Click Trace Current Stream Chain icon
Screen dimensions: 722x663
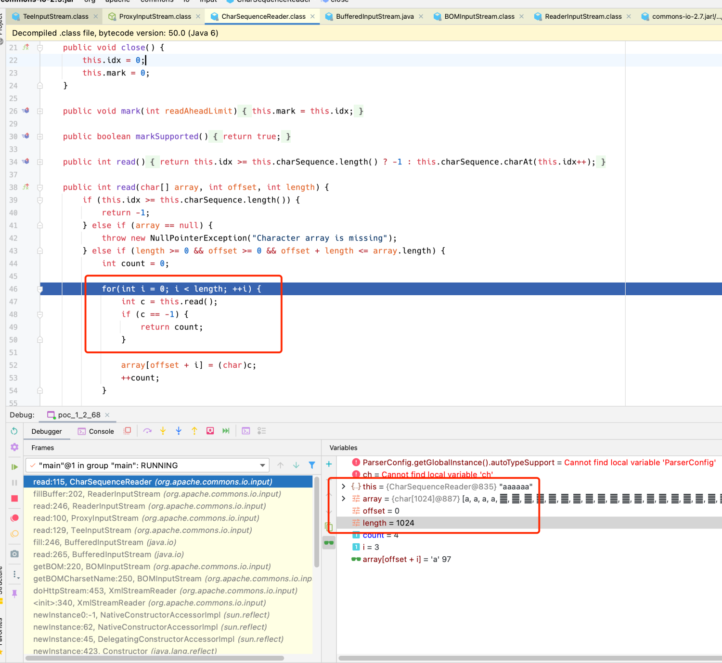262,431
